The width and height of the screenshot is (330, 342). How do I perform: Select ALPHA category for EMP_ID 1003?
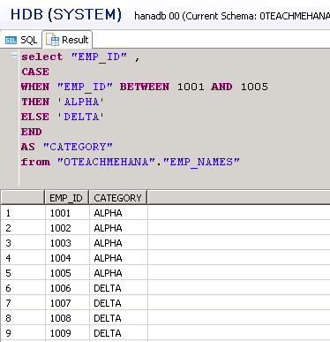pyautogui.click(x=118, y=243)
